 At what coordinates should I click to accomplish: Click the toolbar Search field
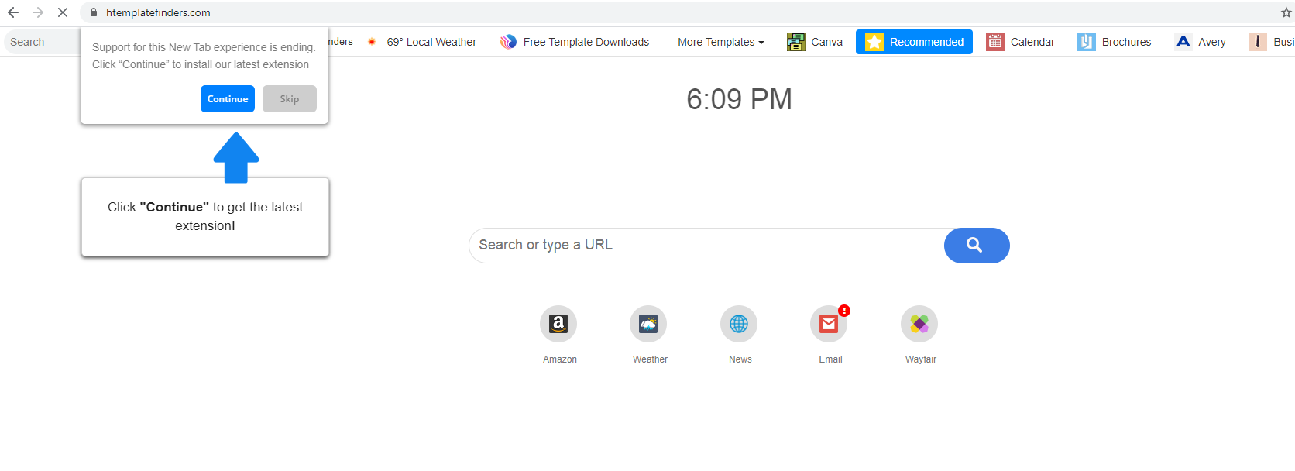pyautogui.click(x=42, y=42)
